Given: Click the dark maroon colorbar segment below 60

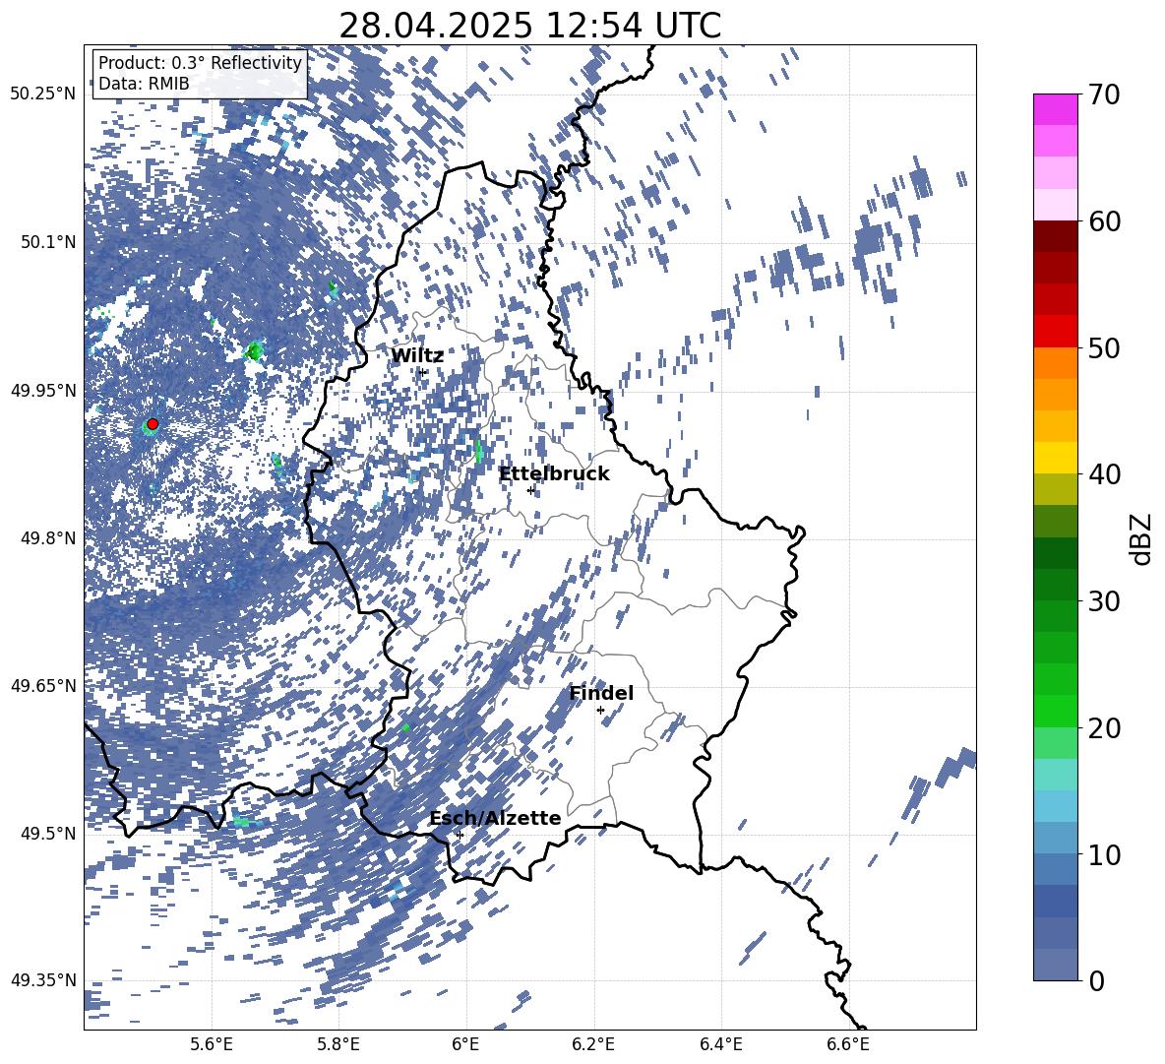Looking at the screenshot, I should [1055, 237].
